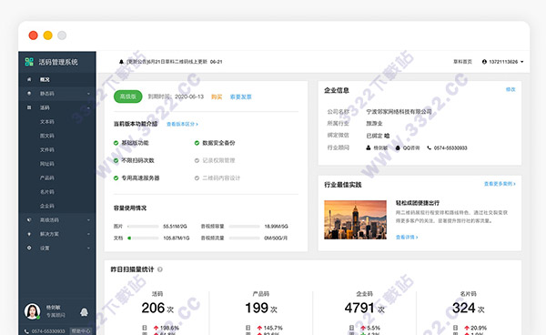
Task: Click the green check beside 专用高速服务器
Action: [116, 178]
